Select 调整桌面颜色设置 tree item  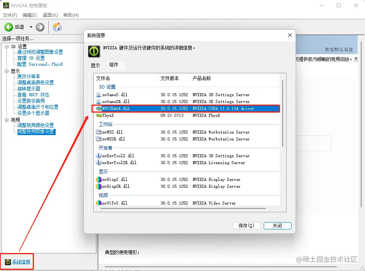point(35,82)
